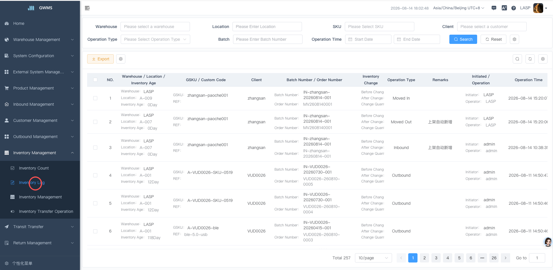Click the Transit Transfer paper plane icon
The image size is (553, 270).
coord(7,227)
